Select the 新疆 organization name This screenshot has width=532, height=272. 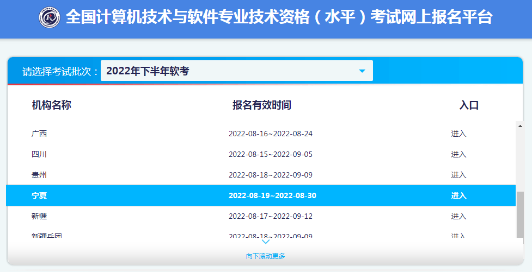coord(39,216)
